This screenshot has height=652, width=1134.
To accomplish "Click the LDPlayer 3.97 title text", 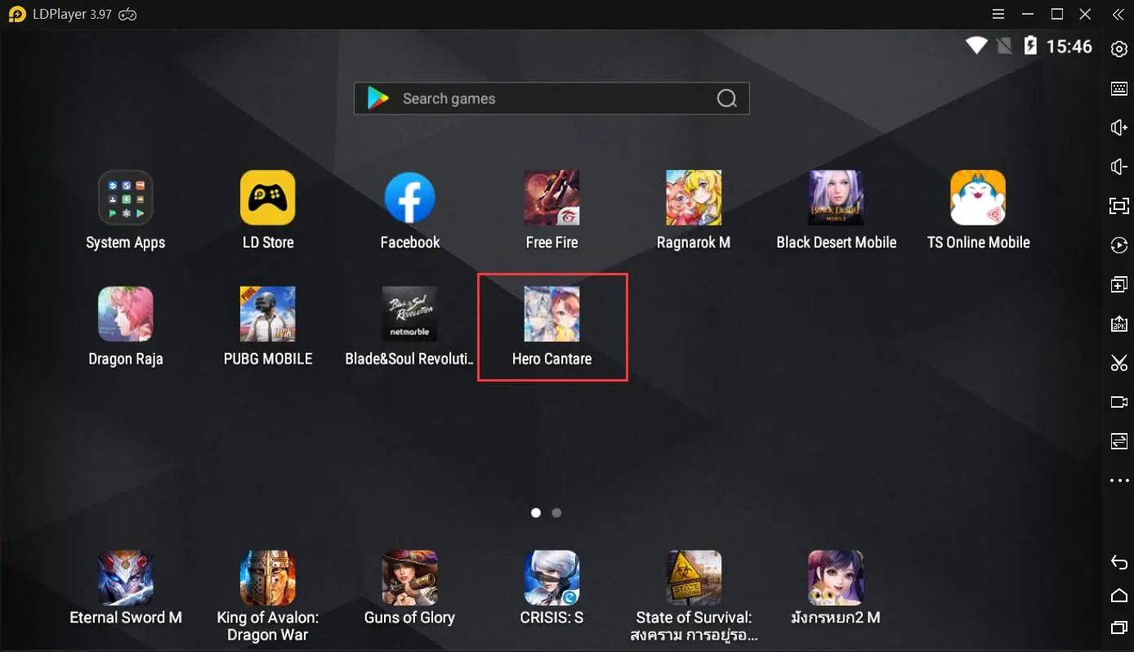I will (71, 15).
